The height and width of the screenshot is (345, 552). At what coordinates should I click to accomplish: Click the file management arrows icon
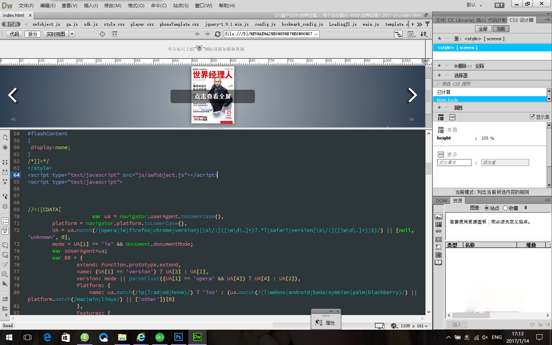pyautogui.click(x=424, y=34)
